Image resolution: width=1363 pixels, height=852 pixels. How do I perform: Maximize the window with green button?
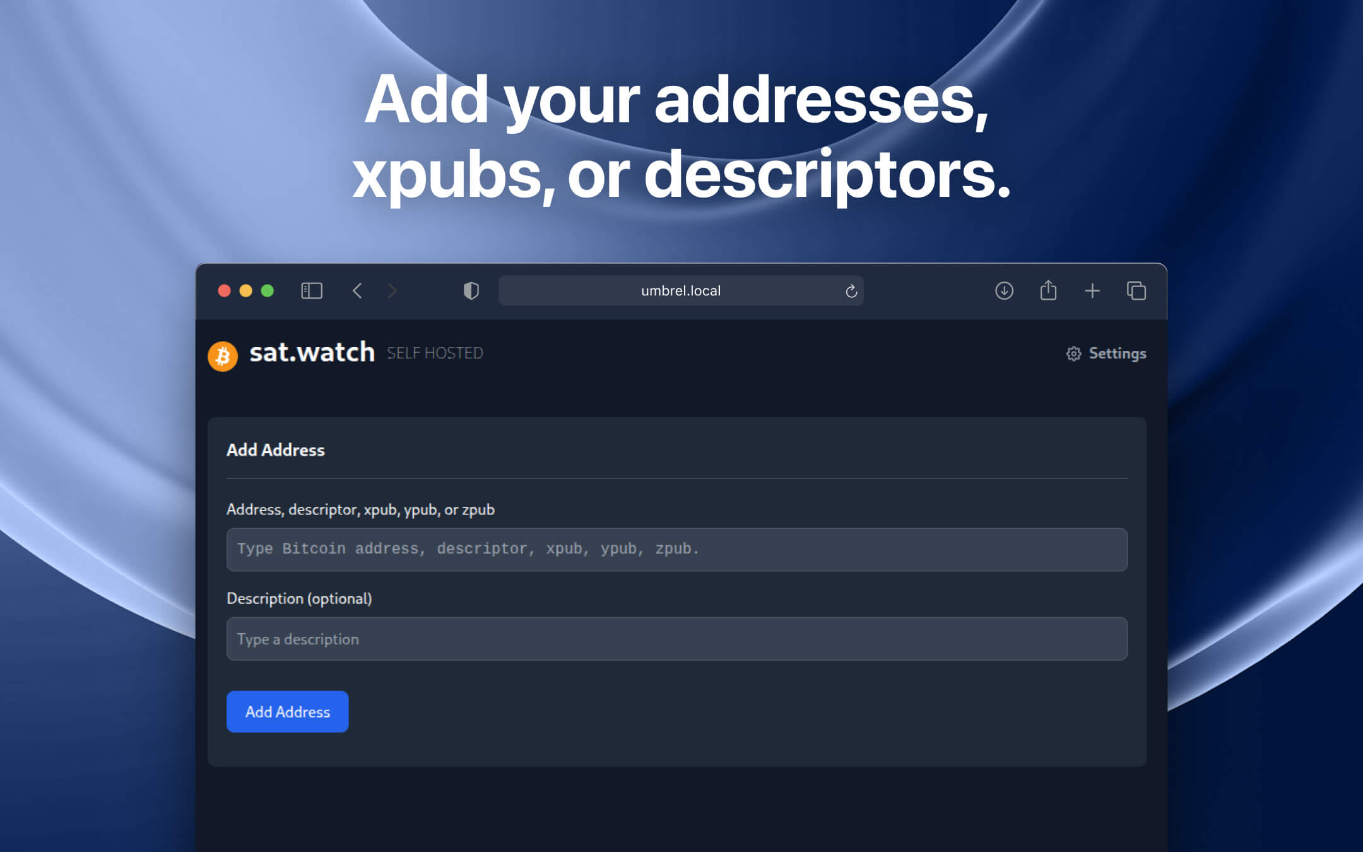click(268, 290)
